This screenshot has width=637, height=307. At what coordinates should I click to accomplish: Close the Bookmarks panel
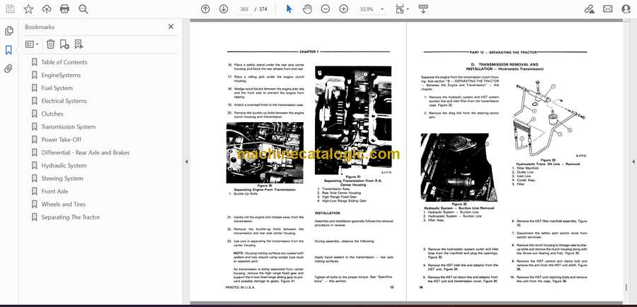click(171, 26)
